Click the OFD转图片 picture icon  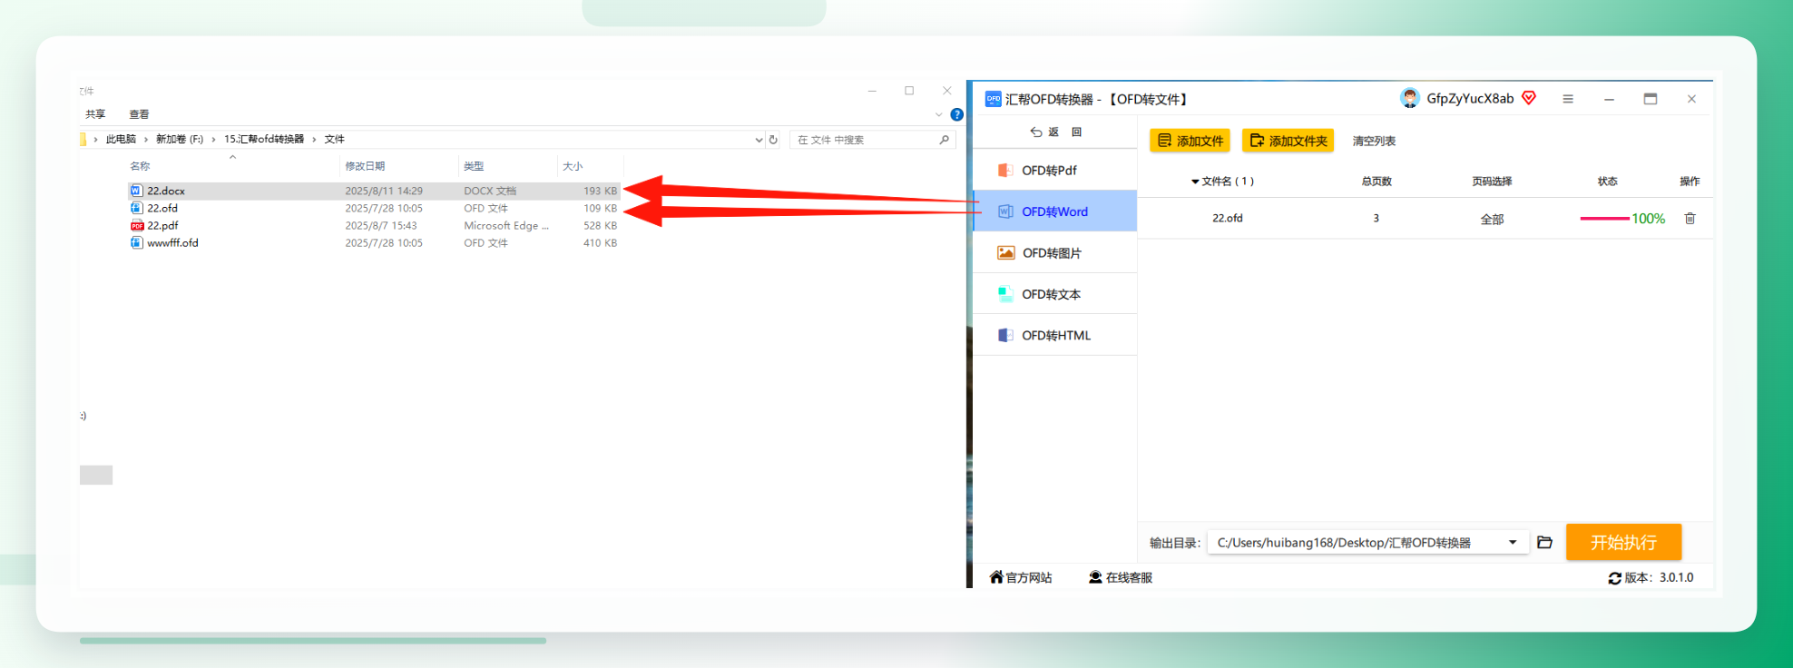pos(1005,253)
